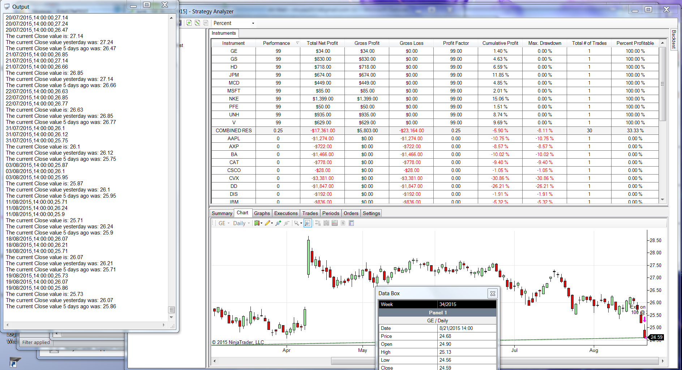The height and width of the screenshot is (370, 682).
Task: Sort by the Performance column arrow
Action: (x=297, y=43)
